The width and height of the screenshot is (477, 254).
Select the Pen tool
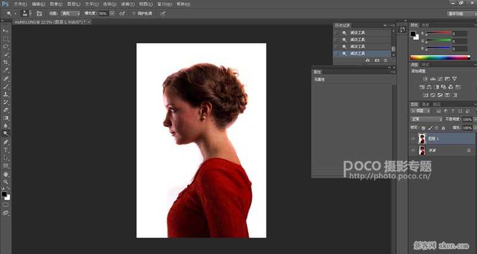click(6, 142)
